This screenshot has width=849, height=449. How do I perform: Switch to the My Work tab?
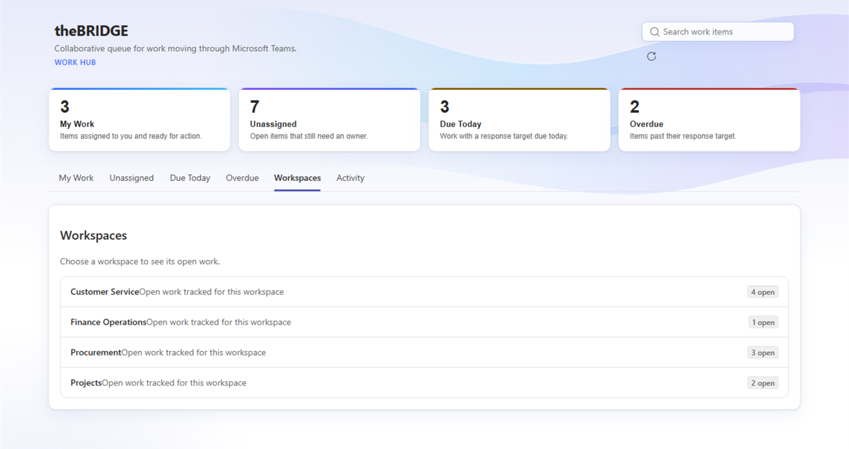point(76,178)
